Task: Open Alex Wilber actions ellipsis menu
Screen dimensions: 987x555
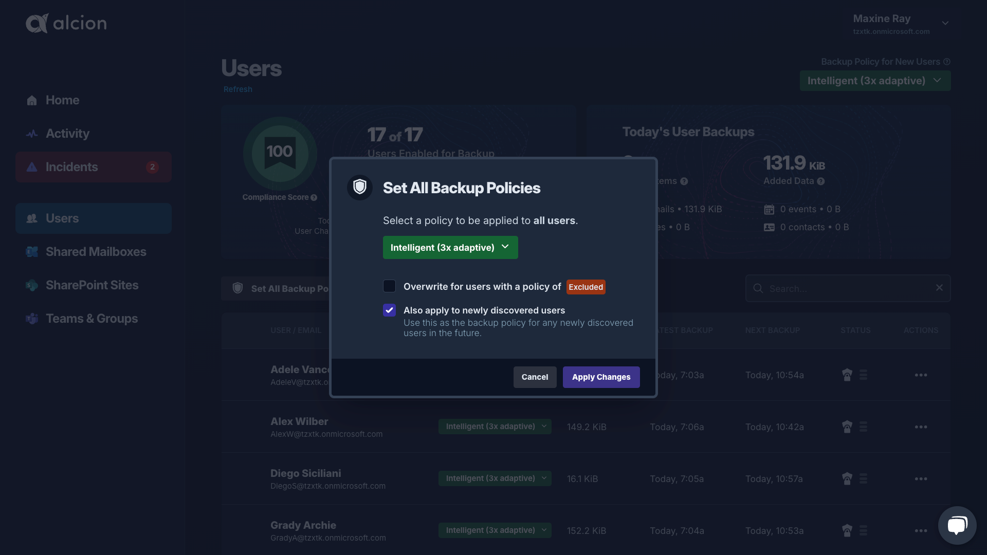Action: point(921,427)
